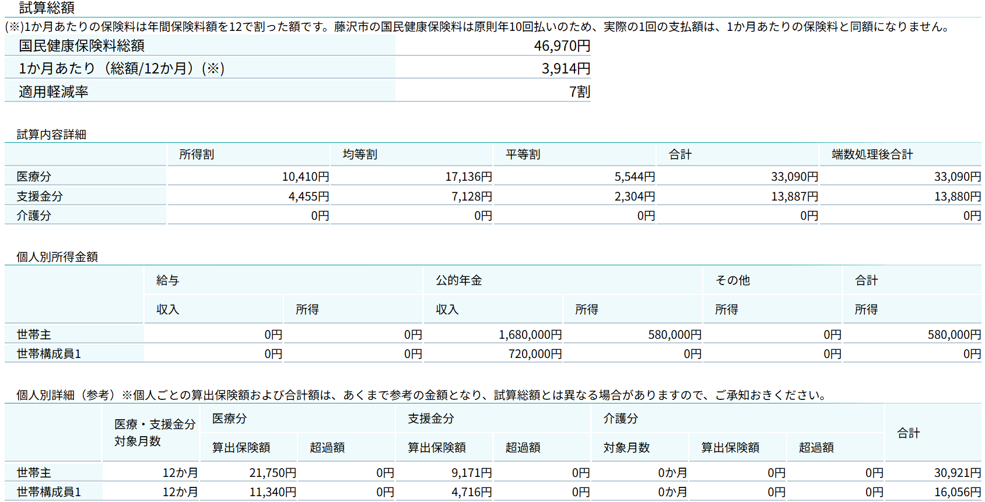
Task: Select the 平等割 column header
Action: pos(523,155)
